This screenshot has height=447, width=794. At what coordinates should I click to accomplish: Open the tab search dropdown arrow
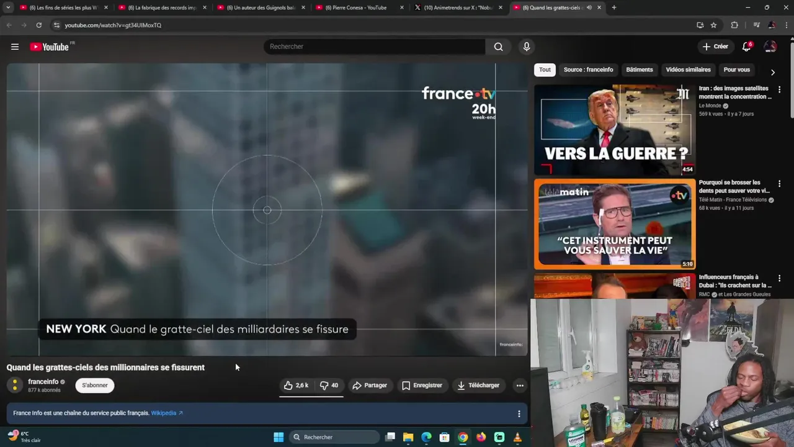click(8, 7)
